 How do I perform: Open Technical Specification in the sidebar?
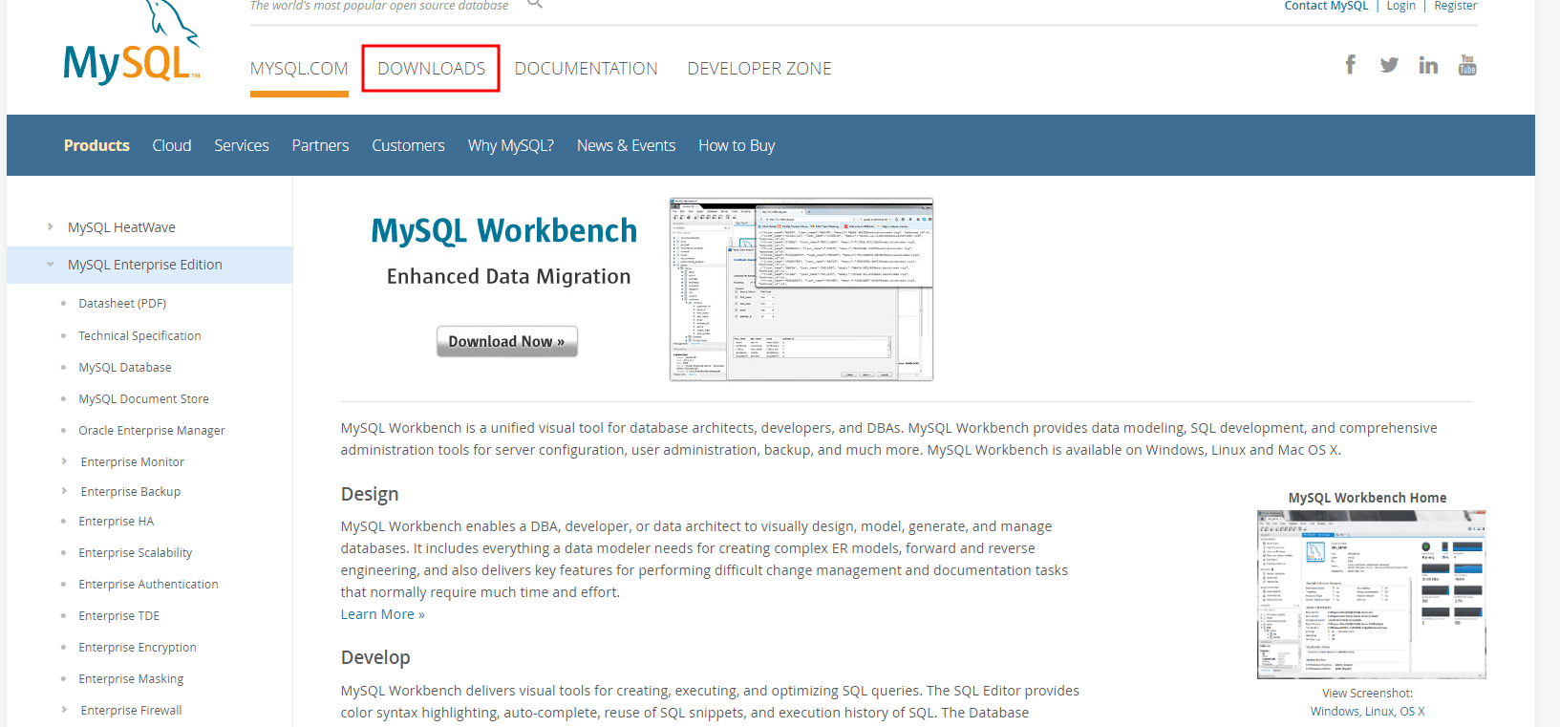(x=139, y=335)
